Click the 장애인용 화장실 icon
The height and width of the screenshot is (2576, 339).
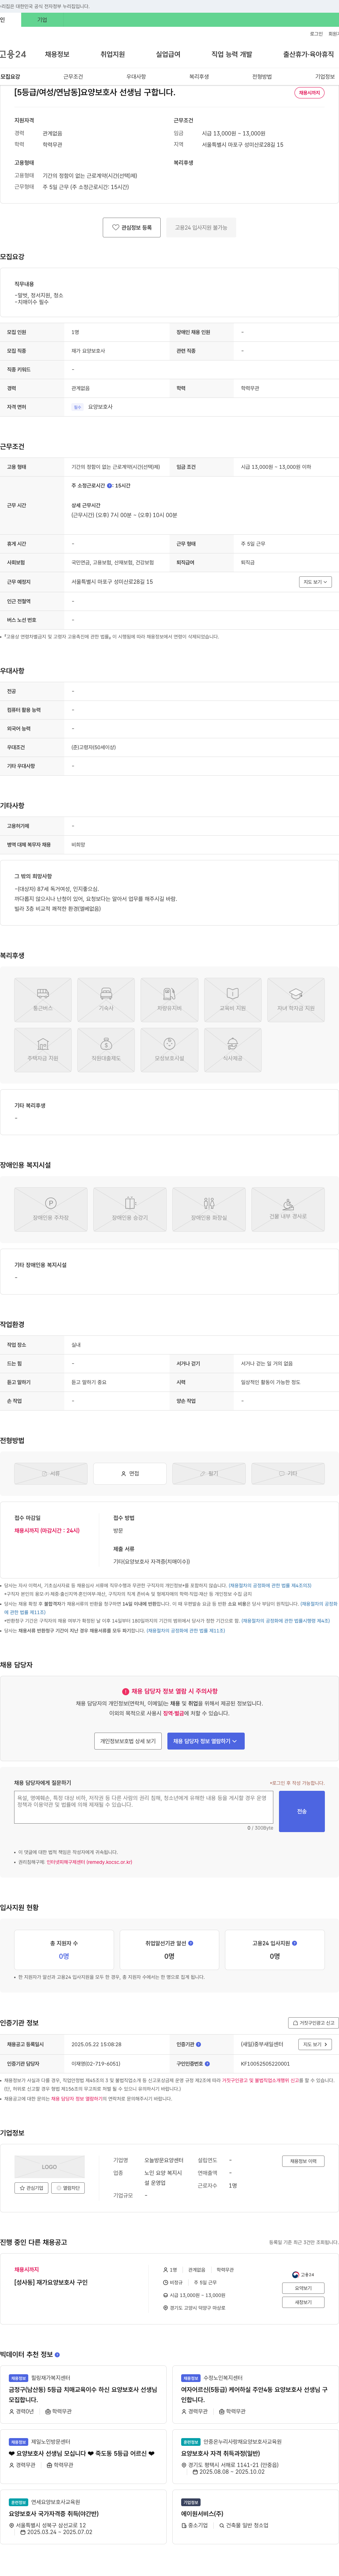pyautogui.click(x=209, y=1209)
